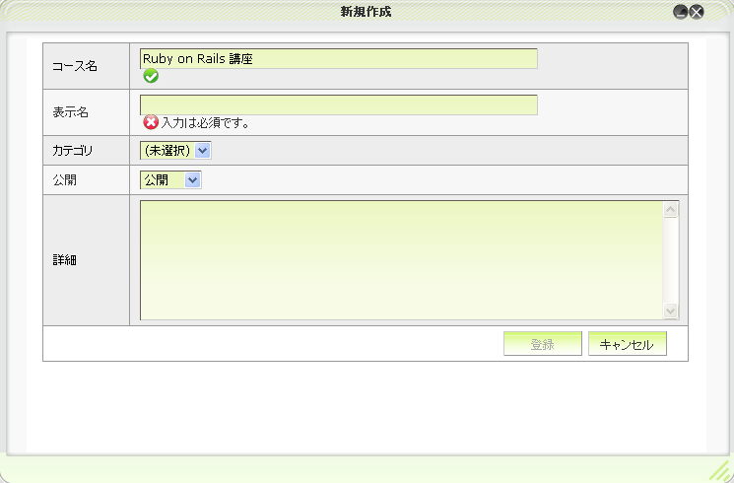Click the カテゴリ row label
734x483 pixels.
[73, 151]
